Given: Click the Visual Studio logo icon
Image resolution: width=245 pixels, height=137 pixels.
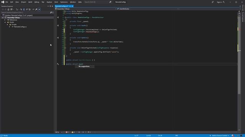Looking at the screenshot, I should [3, 2].
